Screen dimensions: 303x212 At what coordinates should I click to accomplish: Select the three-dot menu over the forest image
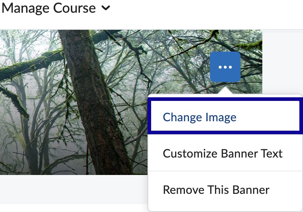coord(225,68)
